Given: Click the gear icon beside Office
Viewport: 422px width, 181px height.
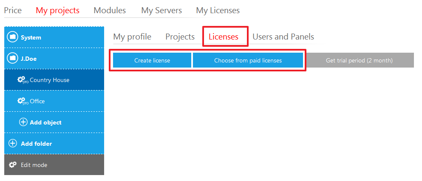Looking at the screenshot, I should [23, 101].
